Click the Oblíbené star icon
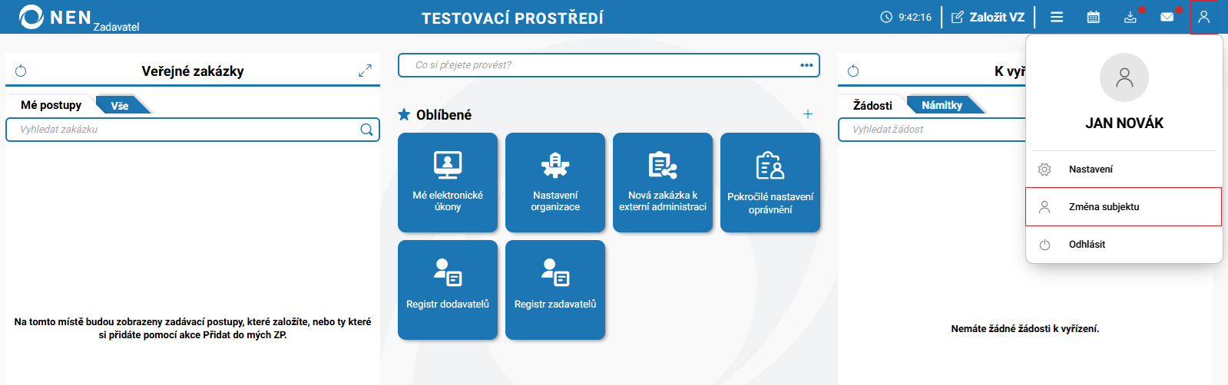The image size is (1228, 385). (x=404, y=114)
